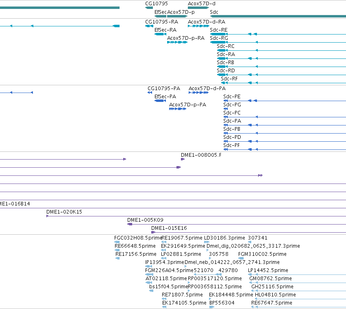Click the Acox57D-d gene bar
This screenshot has height=309, width=346.
tap(198, 8)
